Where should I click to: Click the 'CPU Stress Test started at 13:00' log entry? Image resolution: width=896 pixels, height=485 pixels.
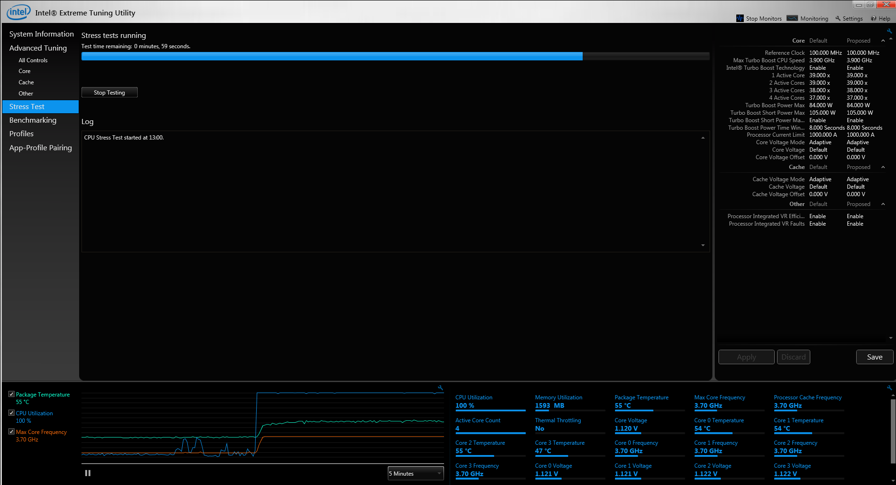click(124, 138)
